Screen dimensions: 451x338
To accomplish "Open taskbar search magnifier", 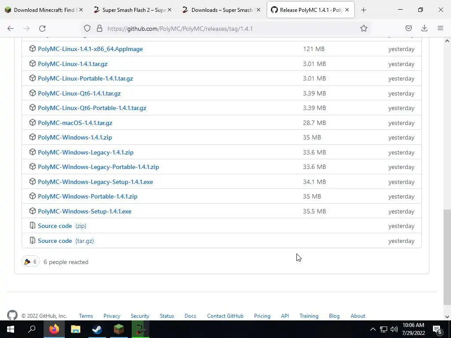I will click(32, 329).
